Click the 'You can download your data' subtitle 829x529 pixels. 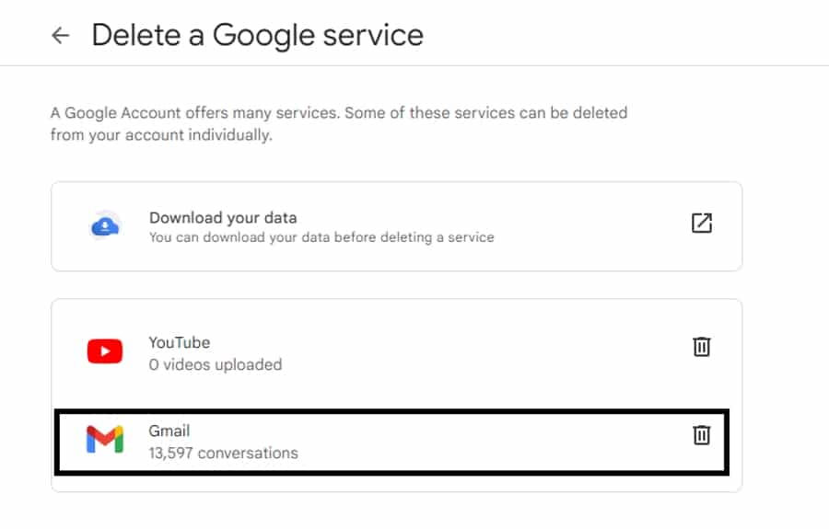[321, 237]
